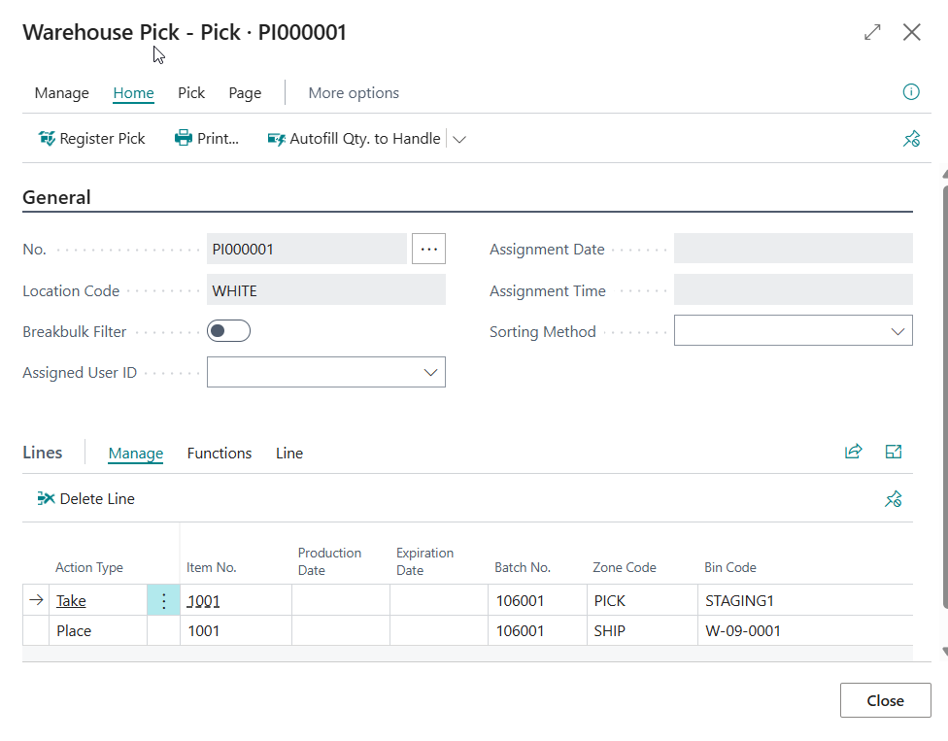948x741 pixels.
Task: Click the Register Pick icon
Action: pyautogui.click(x=47, y=139)
